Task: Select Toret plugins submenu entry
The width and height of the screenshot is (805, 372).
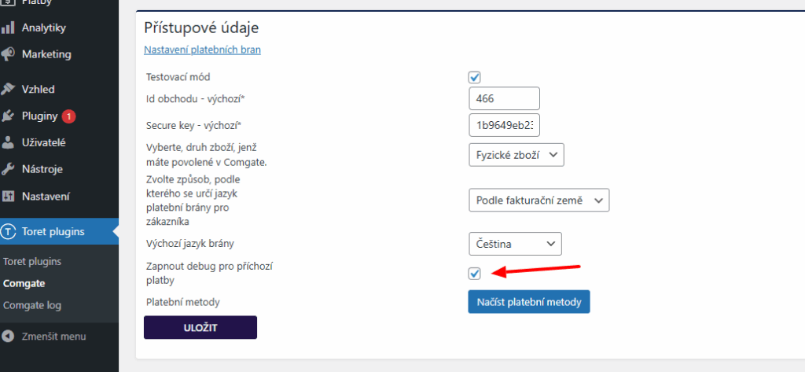Action: (x=32, y=262)
